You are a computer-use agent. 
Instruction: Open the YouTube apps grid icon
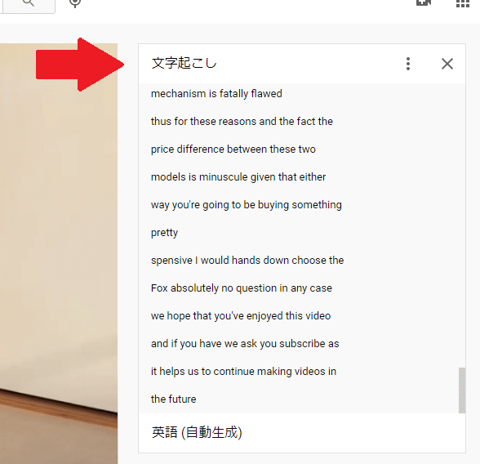point(462,3)
